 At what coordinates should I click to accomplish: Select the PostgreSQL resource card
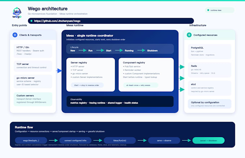click(209, 52)
